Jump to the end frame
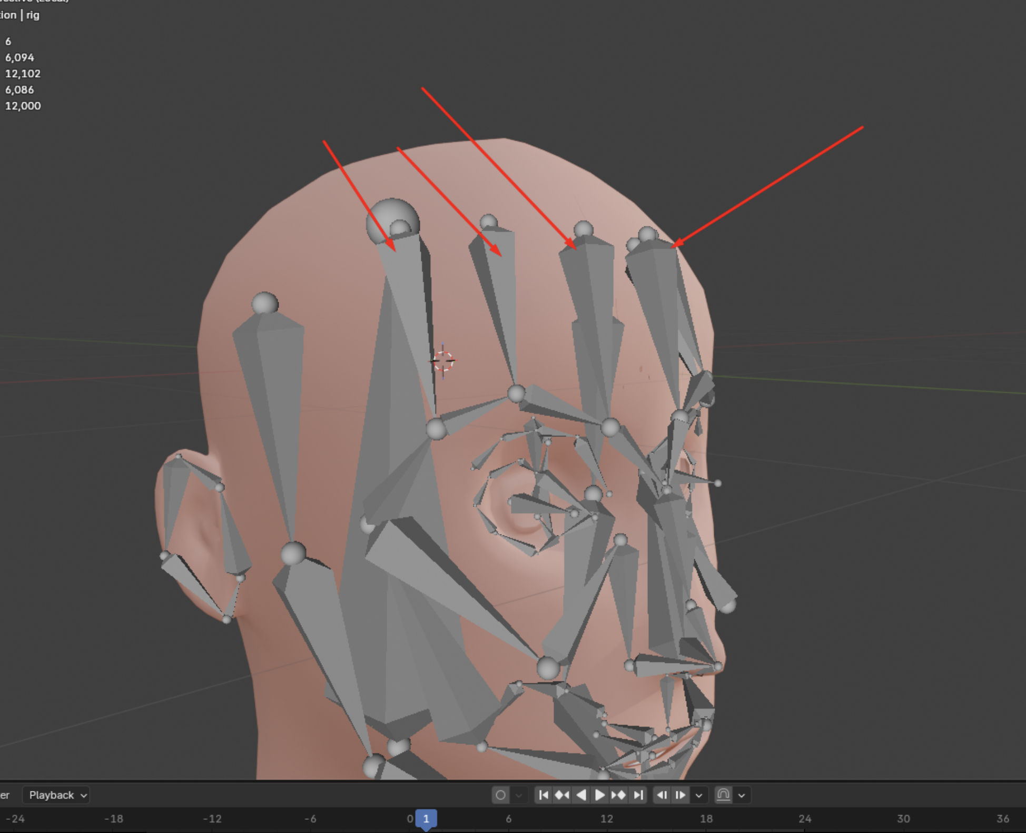1026x833 pixels. [x=638, y=795]
